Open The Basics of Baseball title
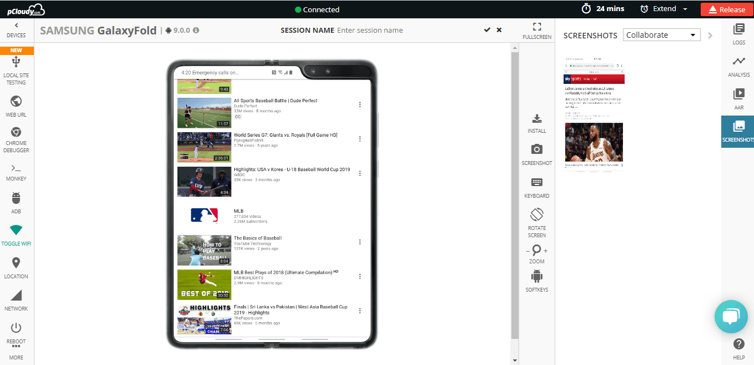The image size is (754, 365). (258, 238)
